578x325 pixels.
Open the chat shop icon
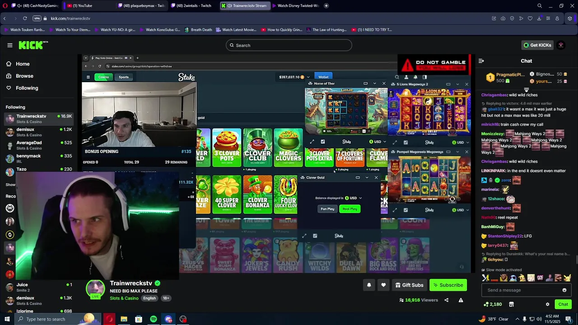click(511, 304)
